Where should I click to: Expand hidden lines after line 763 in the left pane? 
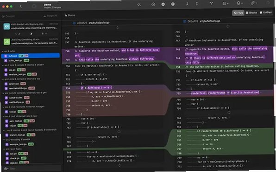point(119,132)
